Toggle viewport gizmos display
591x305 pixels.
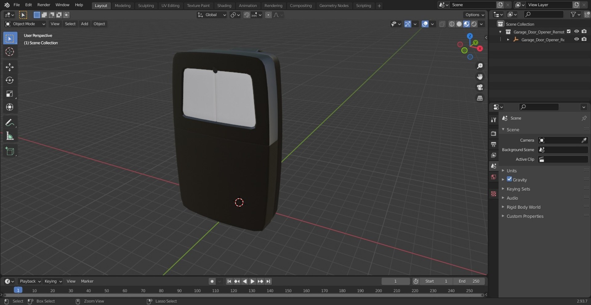click(408, 24)
